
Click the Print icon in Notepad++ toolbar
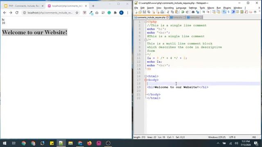tap(162, 12)
